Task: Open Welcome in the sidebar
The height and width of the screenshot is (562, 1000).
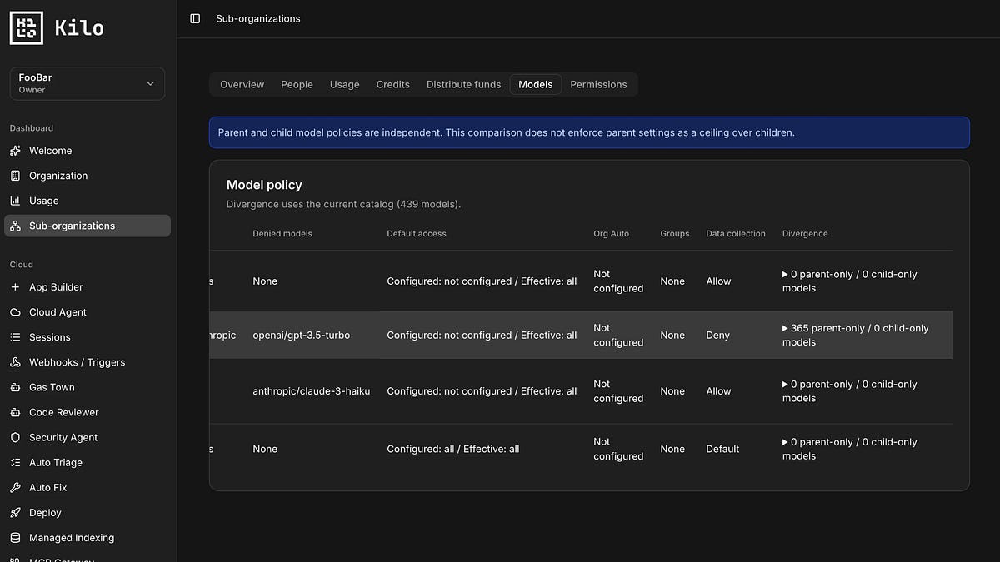Action: [87, 151]
